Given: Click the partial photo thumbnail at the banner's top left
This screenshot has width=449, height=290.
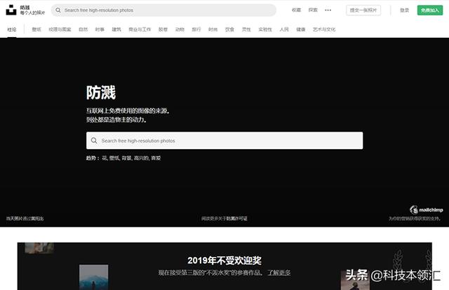Looking at the screenshot, I should click(x=39, y=248).
